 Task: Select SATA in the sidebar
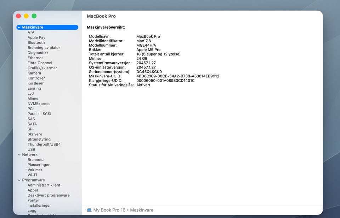[x=32, y=124]
